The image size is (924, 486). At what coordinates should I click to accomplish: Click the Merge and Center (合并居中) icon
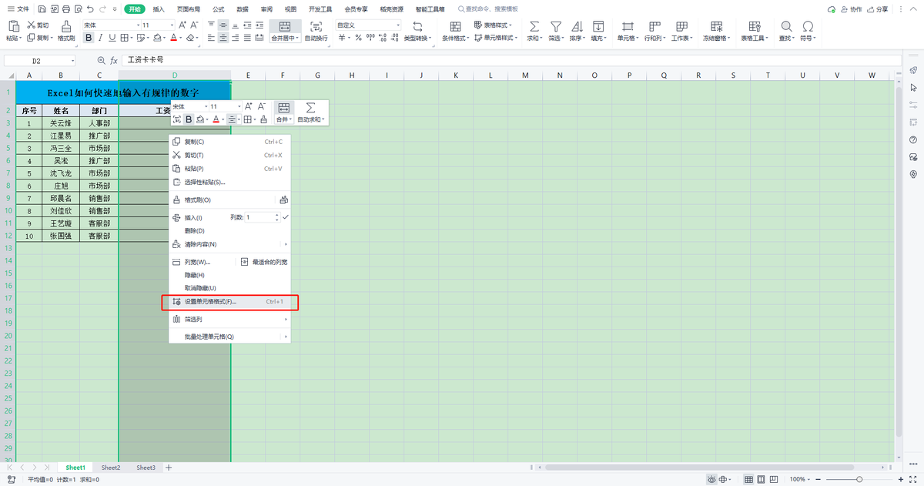[285, 26]
